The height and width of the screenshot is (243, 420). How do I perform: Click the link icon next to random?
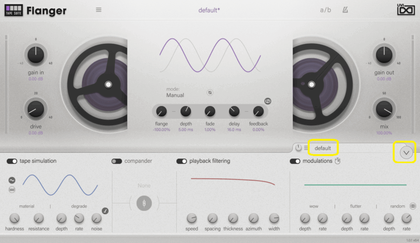[413, 206]
